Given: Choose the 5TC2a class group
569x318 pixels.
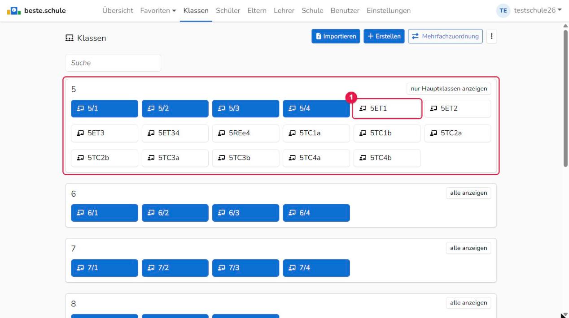Looking at the screenshot, I should click(458, 133).
